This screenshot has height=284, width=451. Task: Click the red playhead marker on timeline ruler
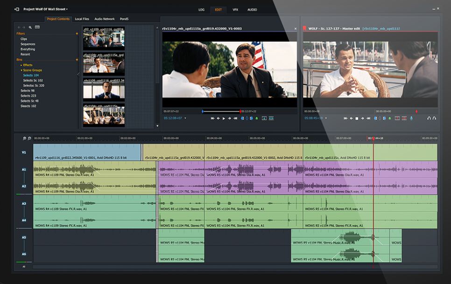(x=373, y=139)
